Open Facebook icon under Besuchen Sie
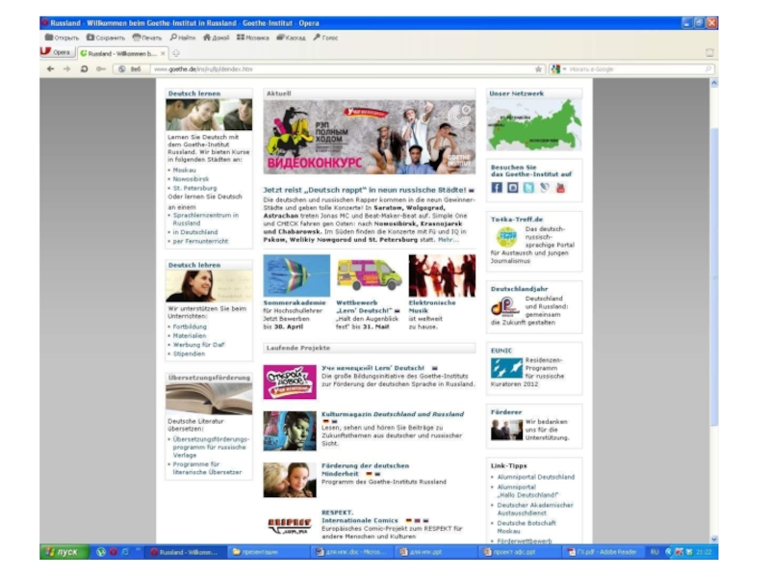 click(497, 188)
